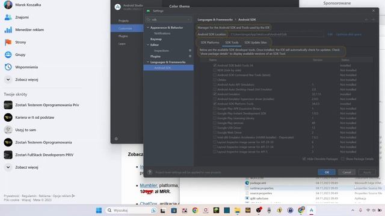Select Keymap in settings tree
385x216 pixels.
click(156, 39)
